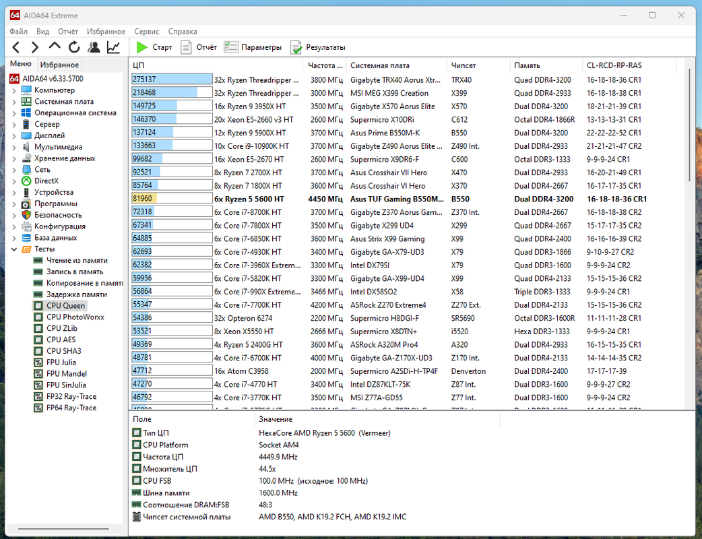Select the FPU Mandel test
Screen dimensions: 702x539
click(x=67, y=374)
